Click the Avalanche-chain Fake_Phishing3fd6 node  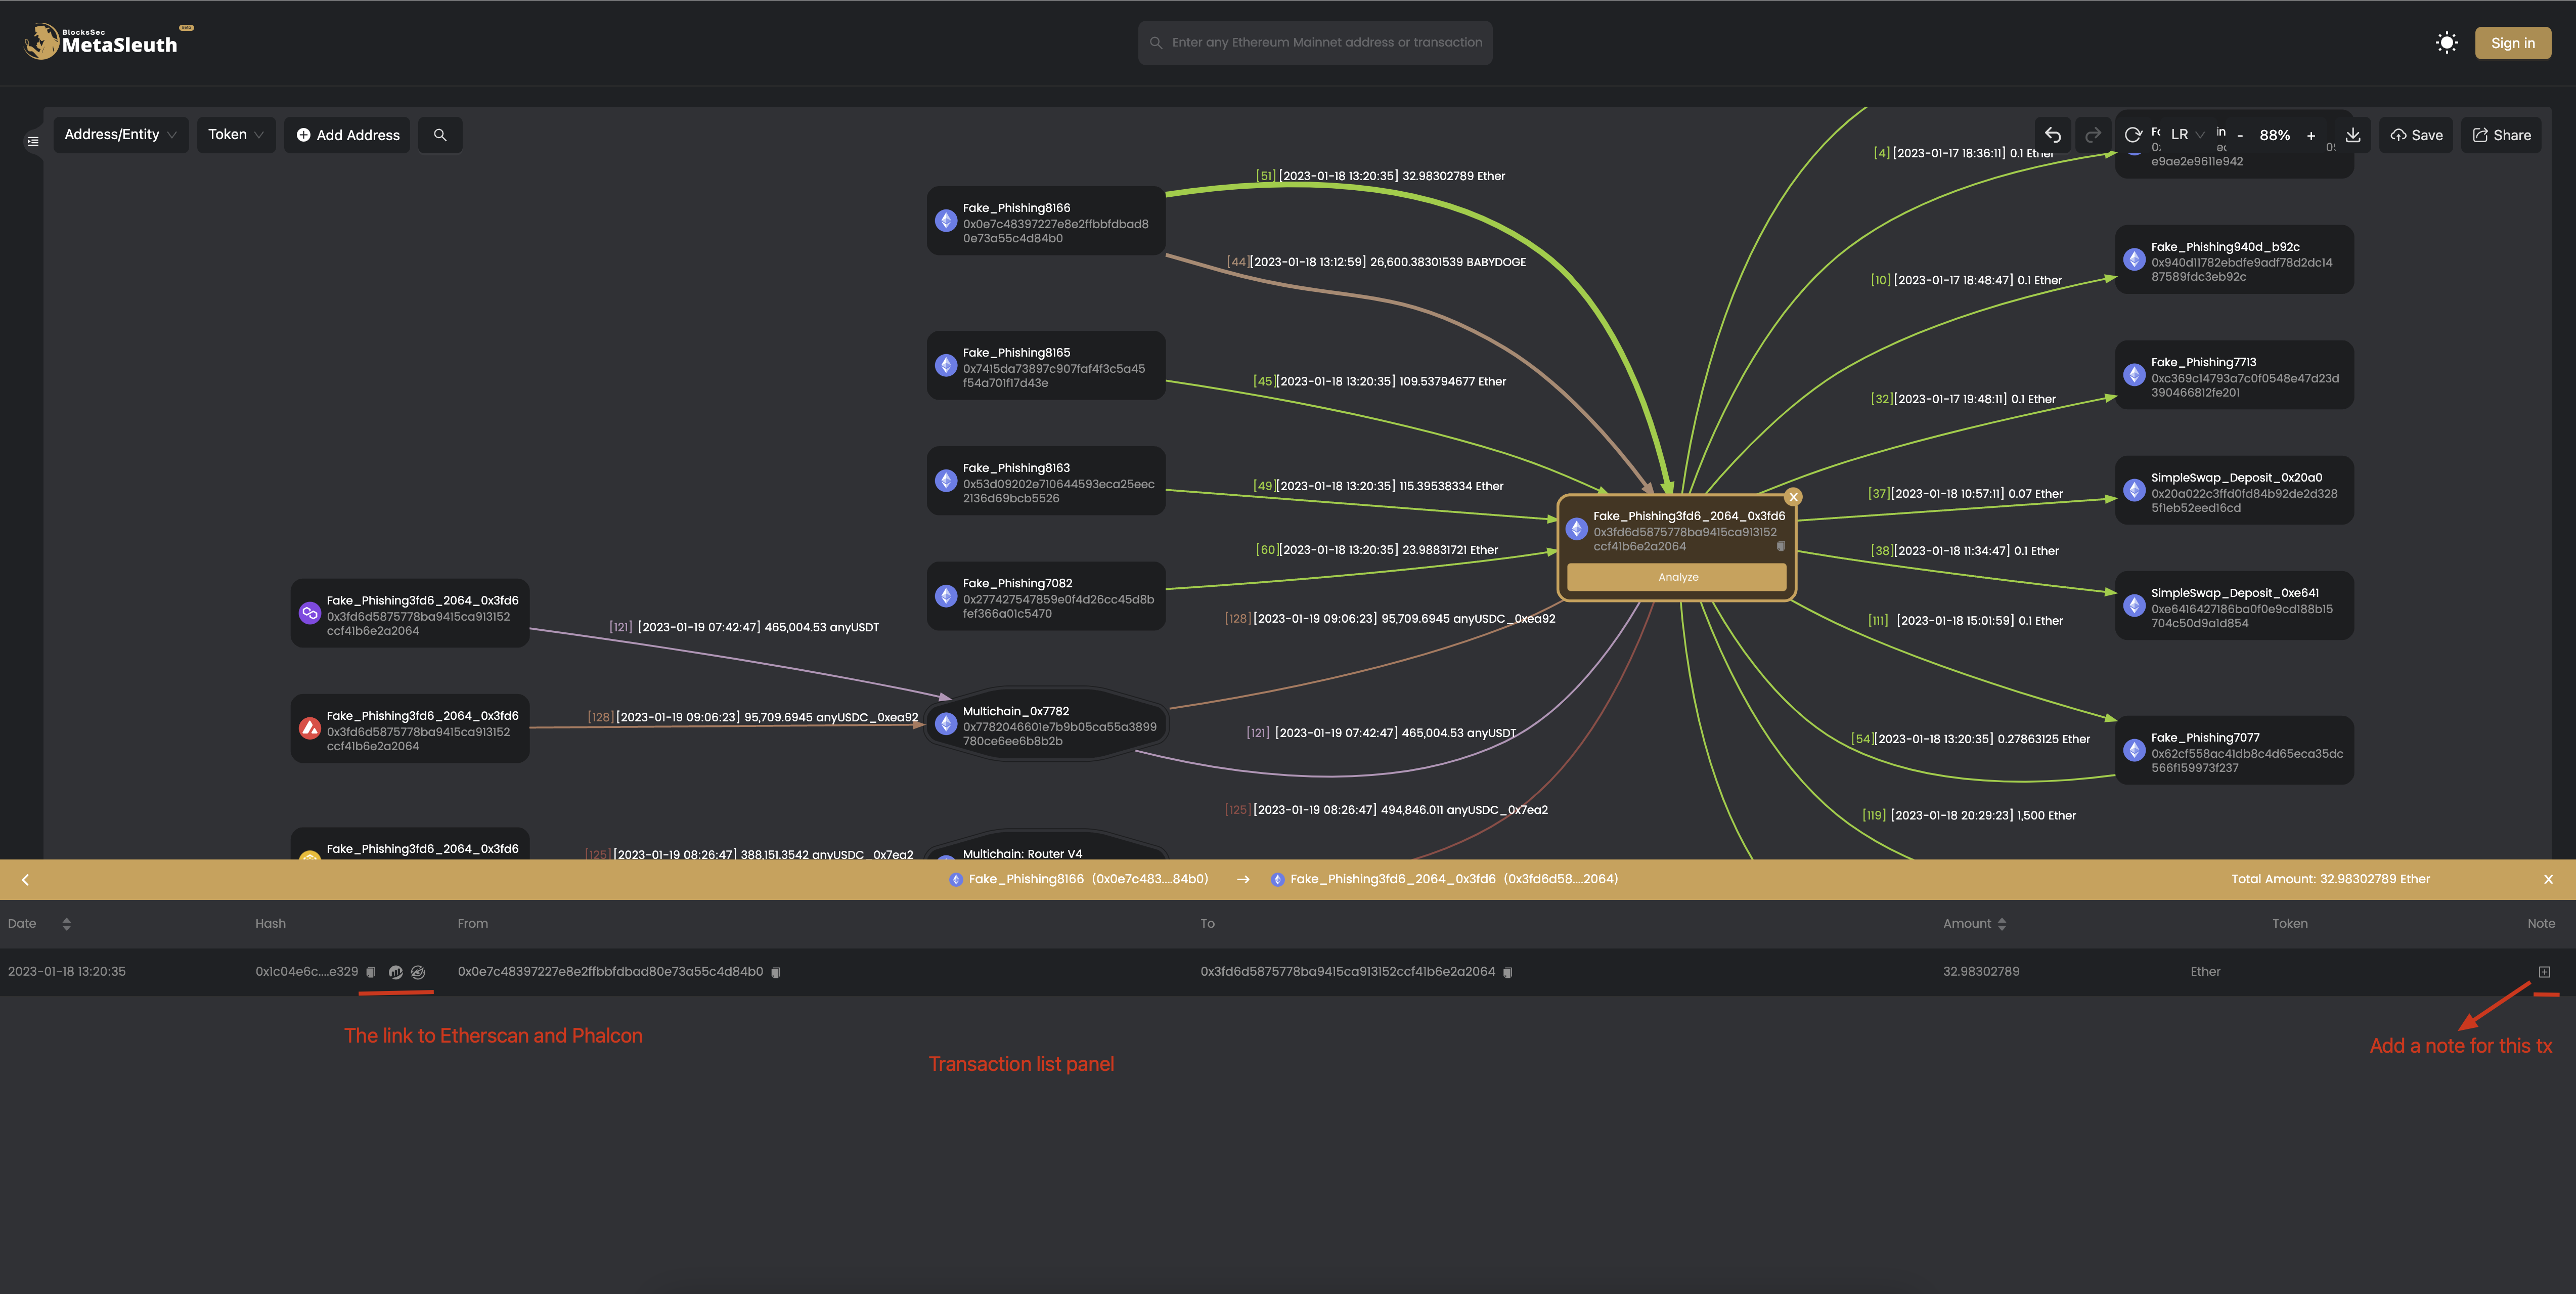coord(410,729)
